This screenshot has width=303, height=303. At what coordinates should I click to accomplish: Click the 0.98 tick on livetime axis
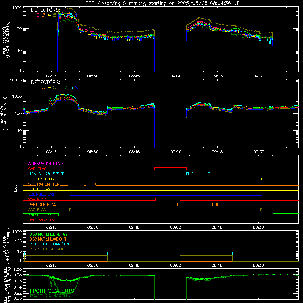(18, 275)
